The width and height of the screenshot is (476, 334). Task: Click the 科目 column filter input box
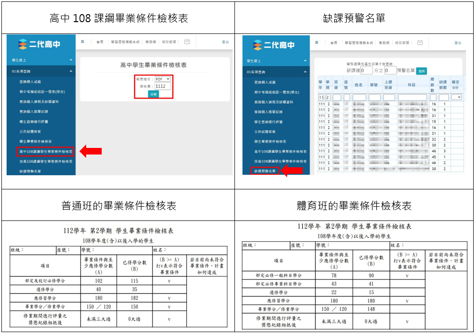click(x=412, y=98)
